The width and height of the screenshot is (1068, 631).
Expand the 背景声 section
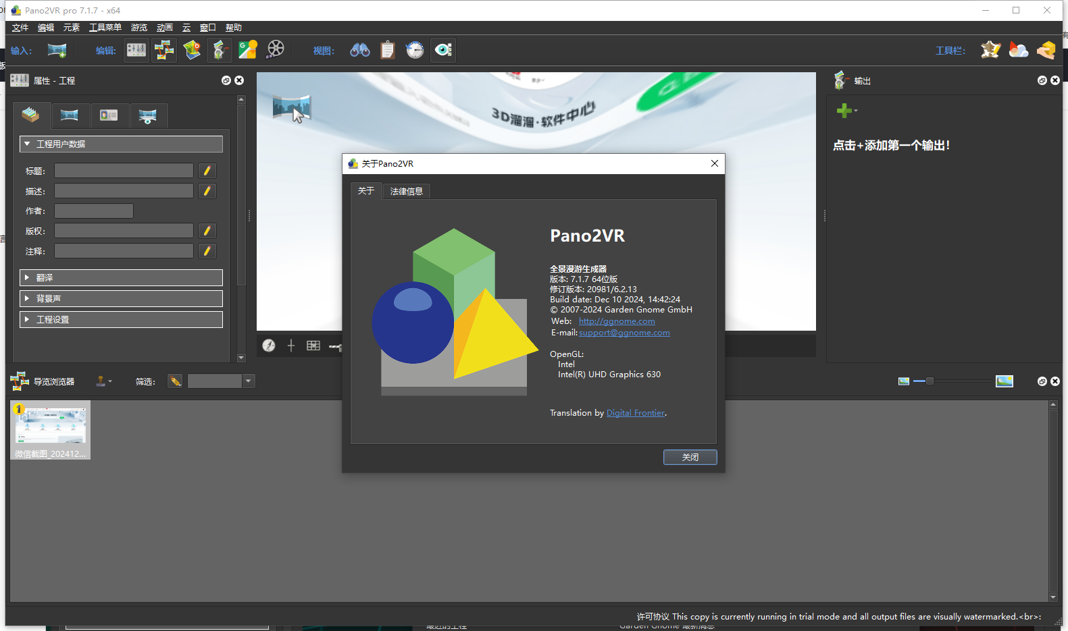(x=121, y=298)
